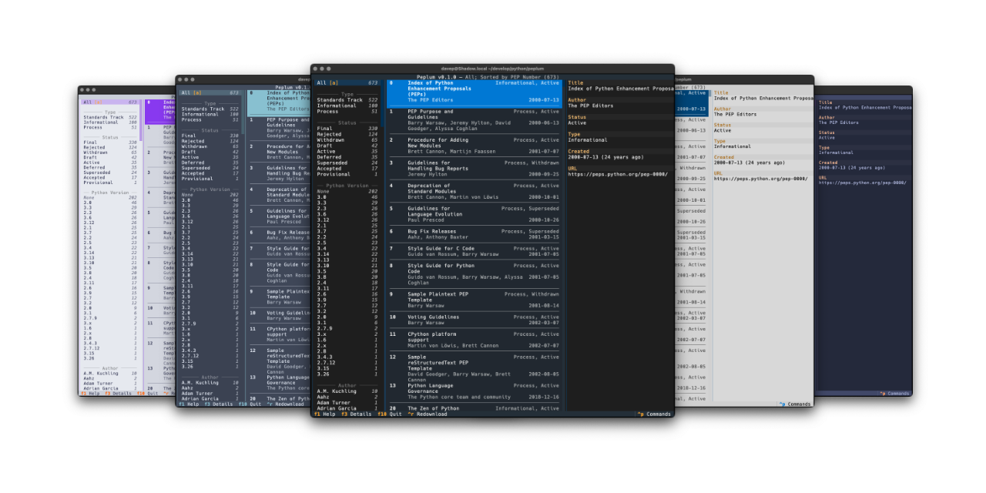Screen dimensions: 986x493
Task: Select PEP 20 The Zen of Python front window
Action: [x=474, y=408]
